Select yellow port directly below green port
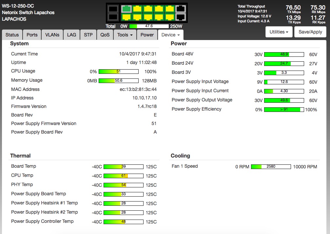 pyautogui.click(x=126, y=17)
